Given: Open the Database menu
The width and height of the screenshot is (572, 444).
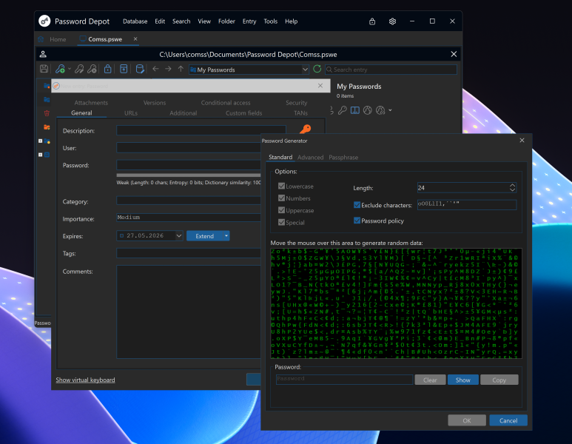Looking at the screenshot, I should pos(135,21).
